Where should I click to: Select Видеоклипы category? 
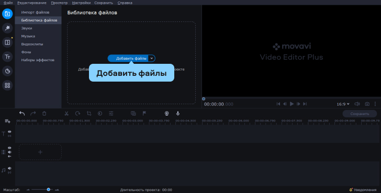38,44
